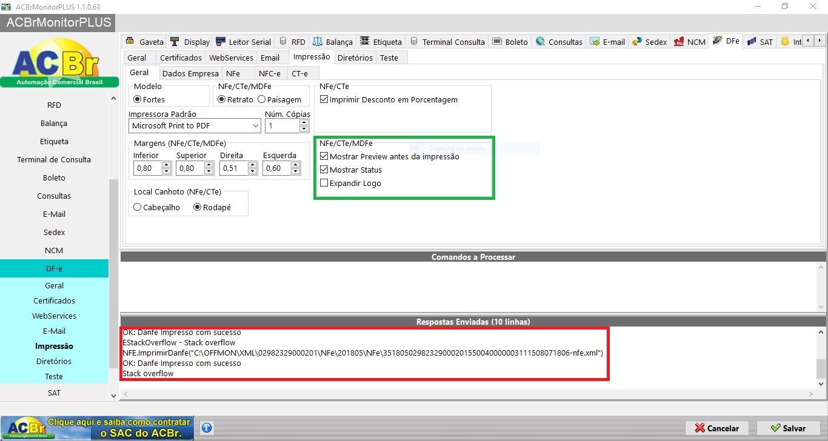Click the DFe tab icon

click(717, 41)
